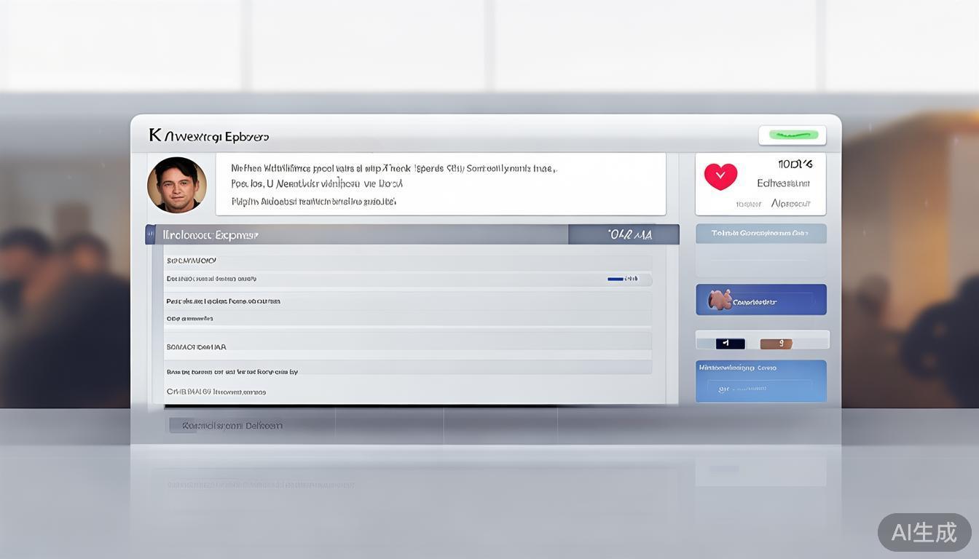Click the light blue card at bottom right
This screenshot has height=559, width=979.
point(760,381)
